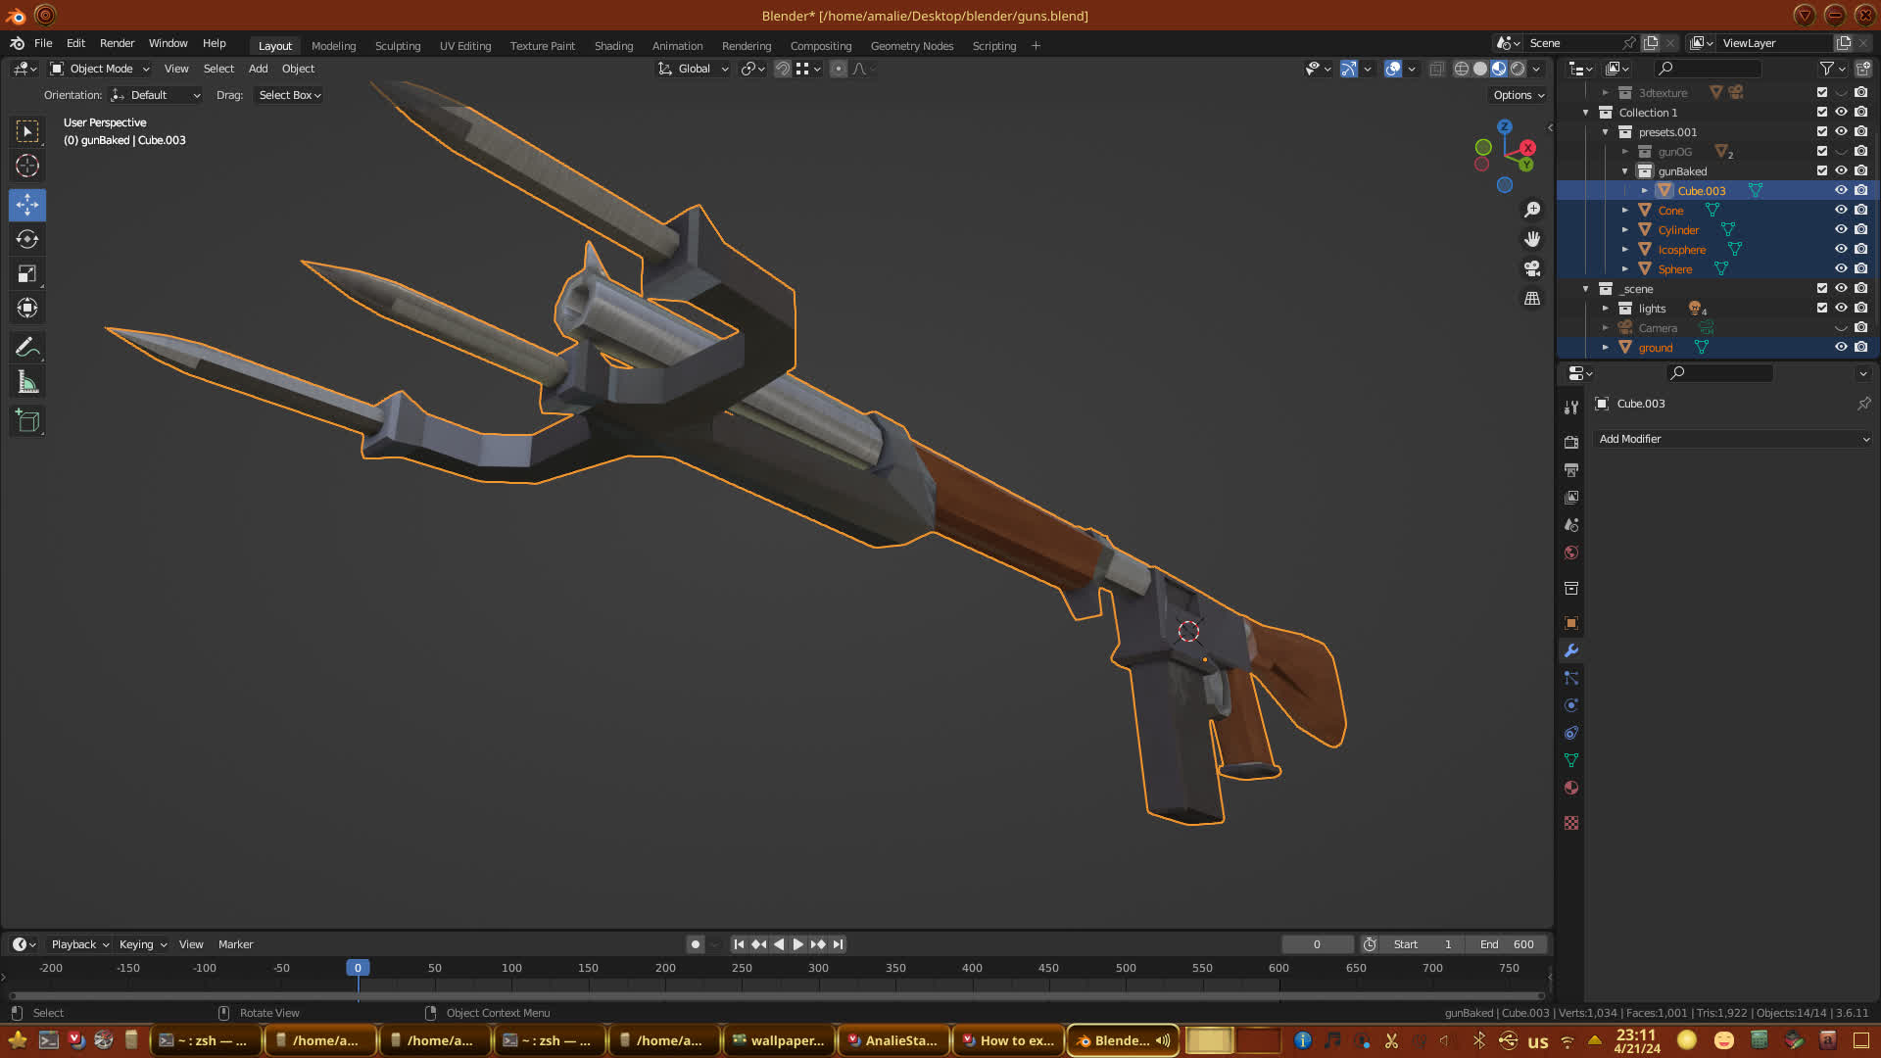This screenshot has width=1881, height=1058.
Task: Switch to orthographic/perspective grid icon
Action: [1532, 299]
